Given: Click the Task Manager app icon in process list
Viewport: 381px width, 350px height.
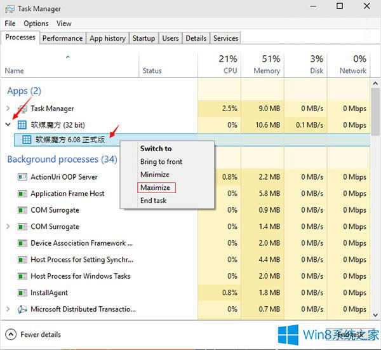Looking at the screenshot, I should pyautogui.click(x=22, y=109).
